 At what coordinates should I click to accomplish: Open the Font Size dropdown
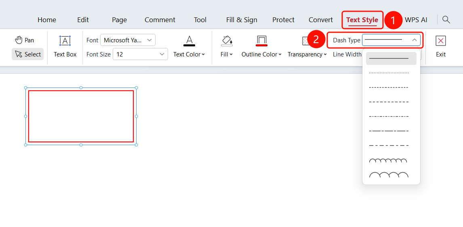(140, 54)
